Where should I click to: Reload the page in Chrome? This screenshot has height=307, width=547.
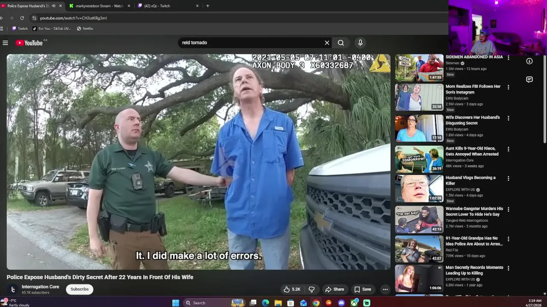point(22,18)
